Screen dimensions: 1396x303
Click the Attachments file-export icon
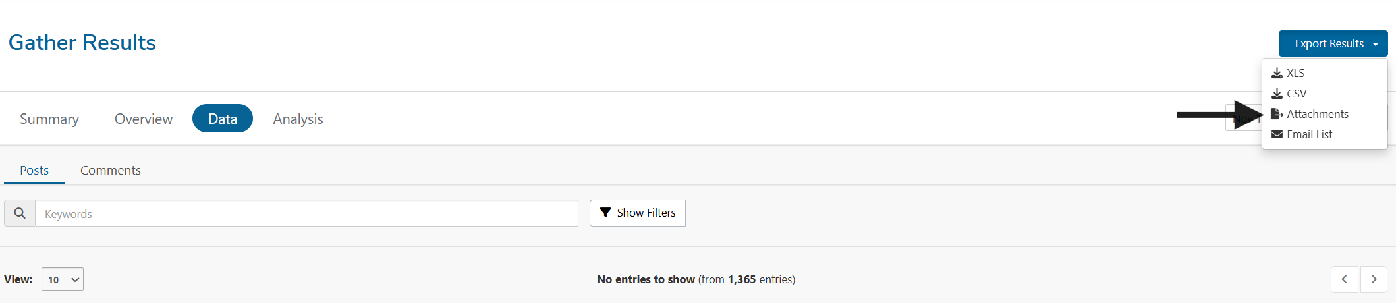1277,114
